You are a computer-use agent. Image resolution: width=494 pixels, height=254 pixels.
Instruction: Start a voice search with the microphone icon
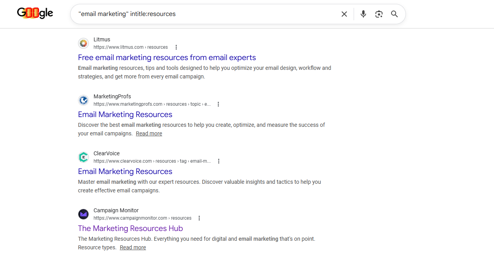363,14
